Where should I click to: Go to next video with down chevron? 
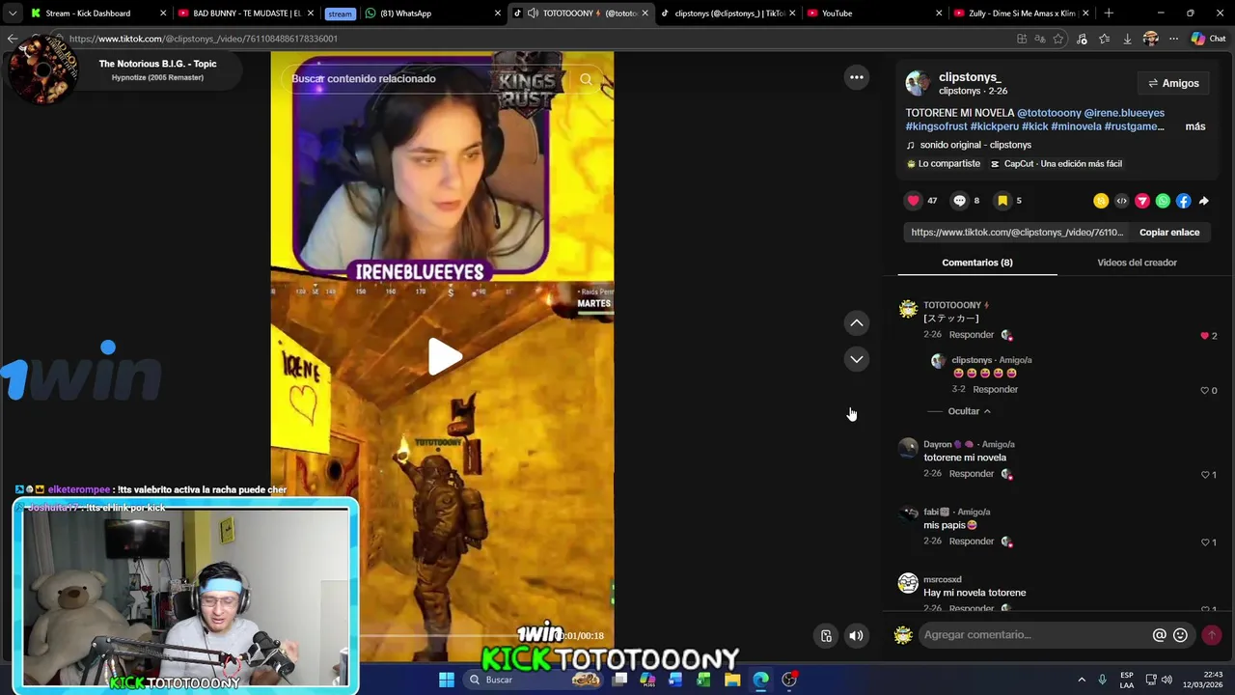click(x=857, y=359)
